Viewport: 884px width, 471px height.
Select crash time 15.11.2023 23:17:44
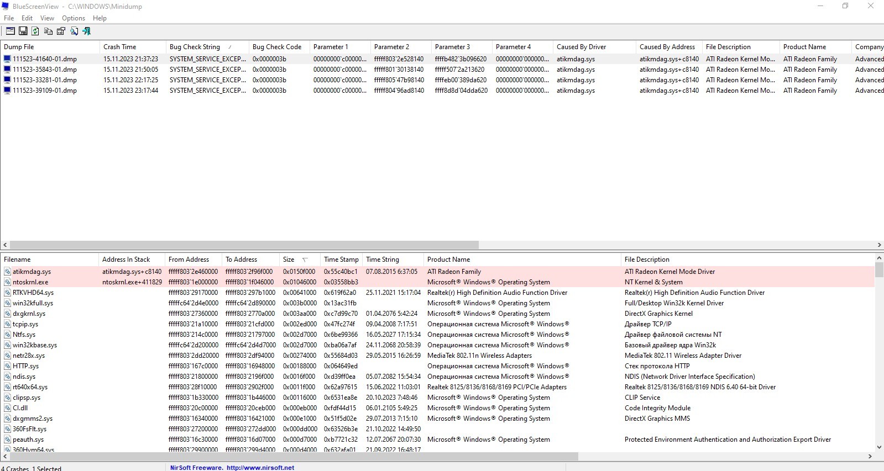click(130, 91)
